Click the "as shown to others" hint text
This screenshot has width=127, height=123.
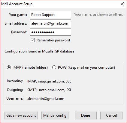(108, 14)
